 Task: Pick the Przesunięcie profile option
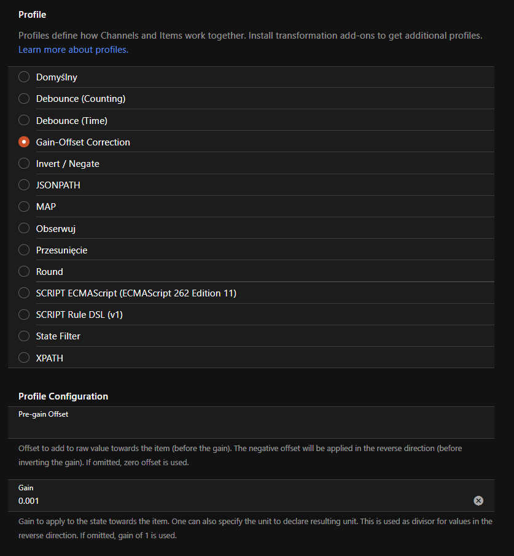24,250
